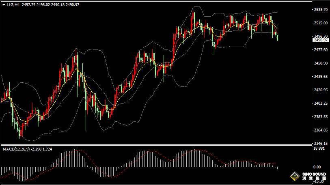Click the 2533.70 price axis label
Screen dimensions: 330x185
tap(321, 9)
